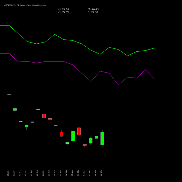
Task: Select the 20 Feb date label
Action: pyautogui.click(x=49, y=173)
